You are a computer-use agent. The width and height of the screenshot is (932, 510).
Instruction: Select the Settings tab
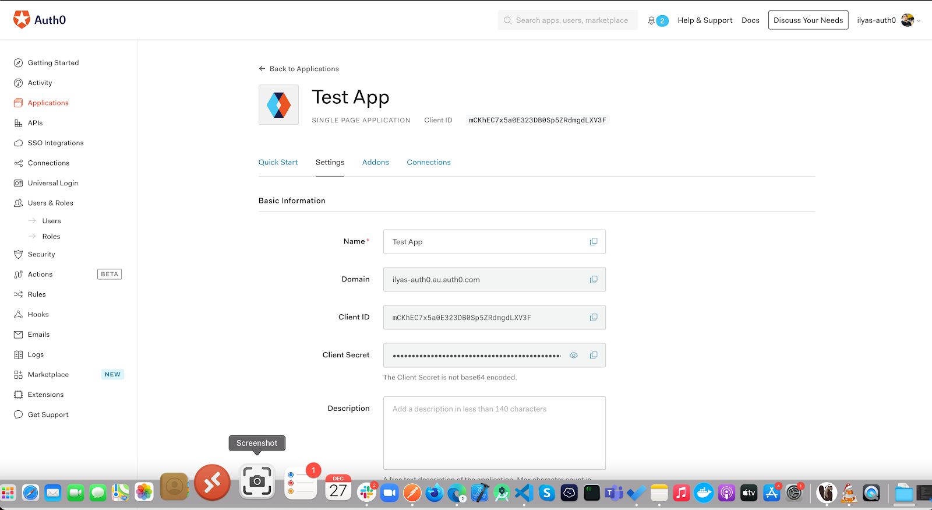330,163
